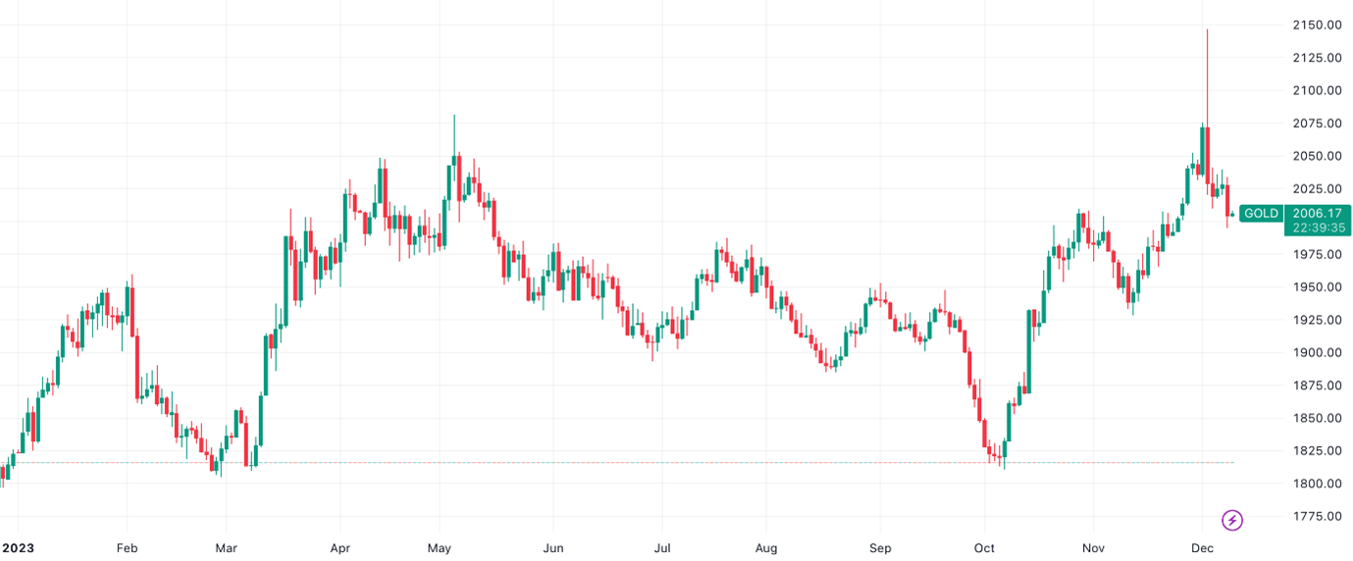
Task: Click the dotted horizontal support line
Action: [x=616, y=462]
